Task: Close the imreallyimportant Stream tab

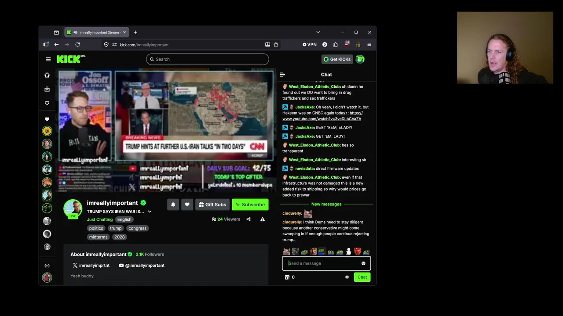Action: (124, 32)
